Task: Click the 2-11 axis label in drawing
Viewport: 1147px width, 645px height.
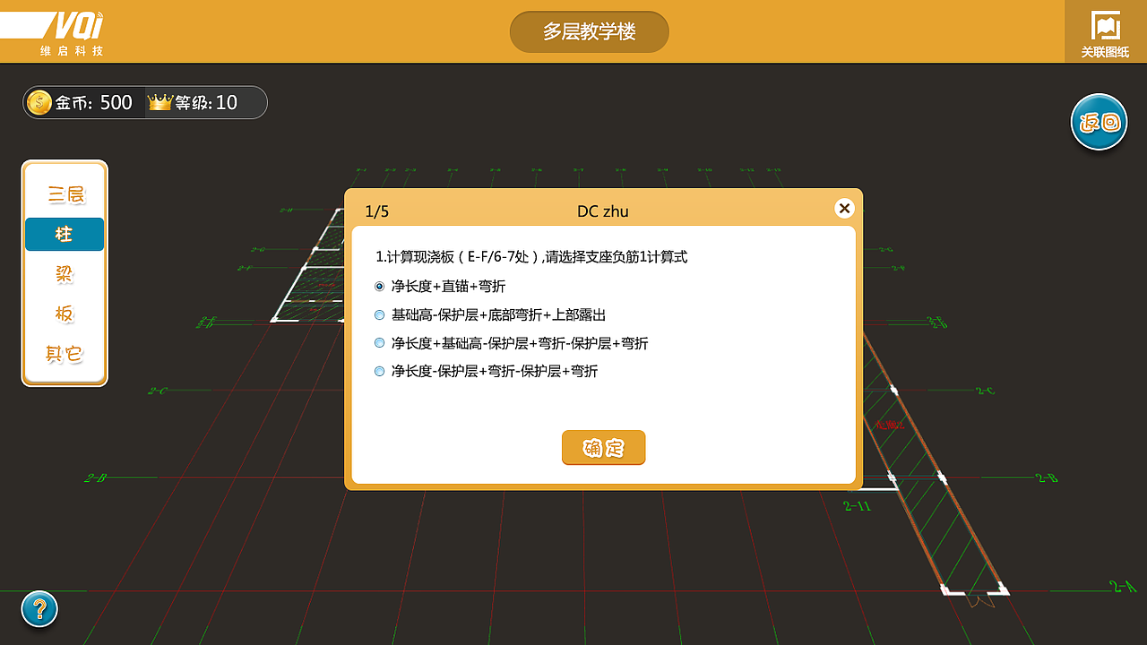Action: point(857,506)
